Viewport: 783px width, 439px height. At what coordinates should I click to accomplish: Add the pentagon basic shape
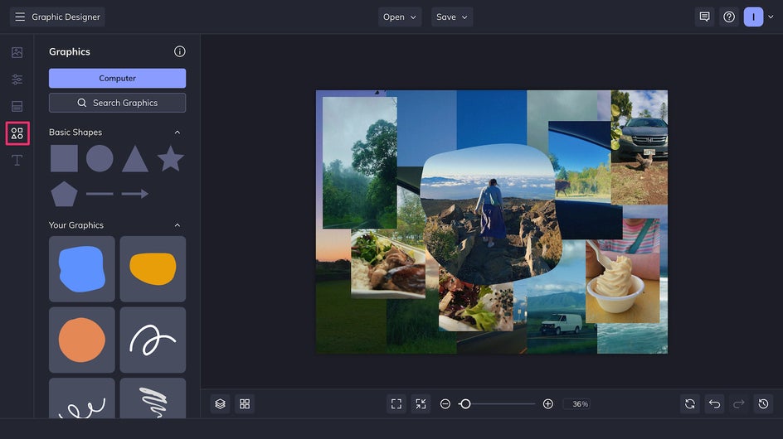[x=64, y=194]
